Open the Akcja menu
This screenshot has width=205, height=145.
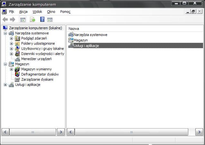point(23,12)
